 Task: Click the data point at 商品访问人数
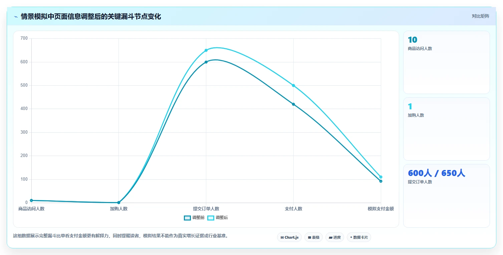click(x=31, y=200)
